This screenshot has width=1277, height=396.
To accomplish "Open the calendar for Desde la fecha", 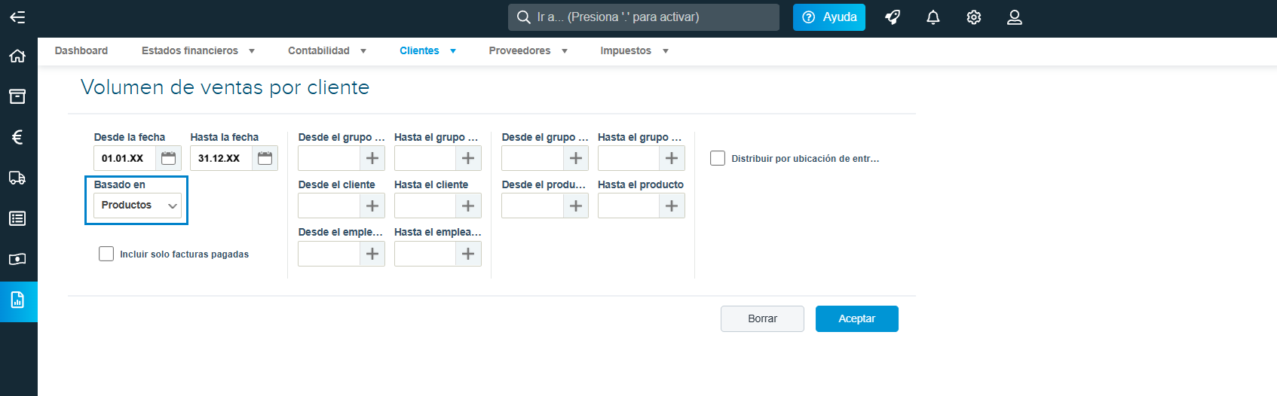I will pos(169,158).
